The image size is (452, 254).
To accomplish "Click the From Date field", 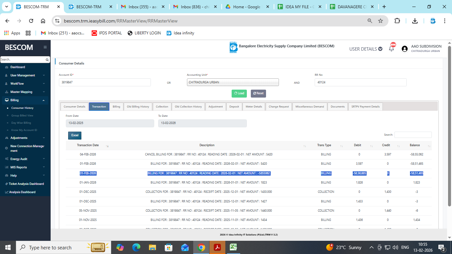I will 110,123.
